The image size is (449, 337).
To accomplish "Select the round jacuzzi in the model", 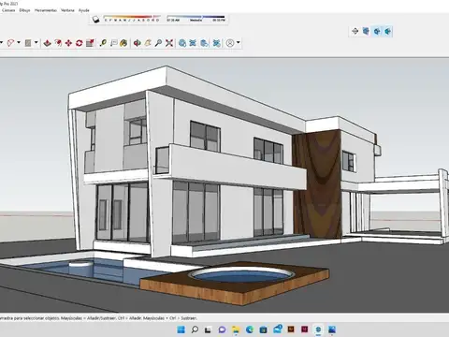I will click(x=242, y=276).
